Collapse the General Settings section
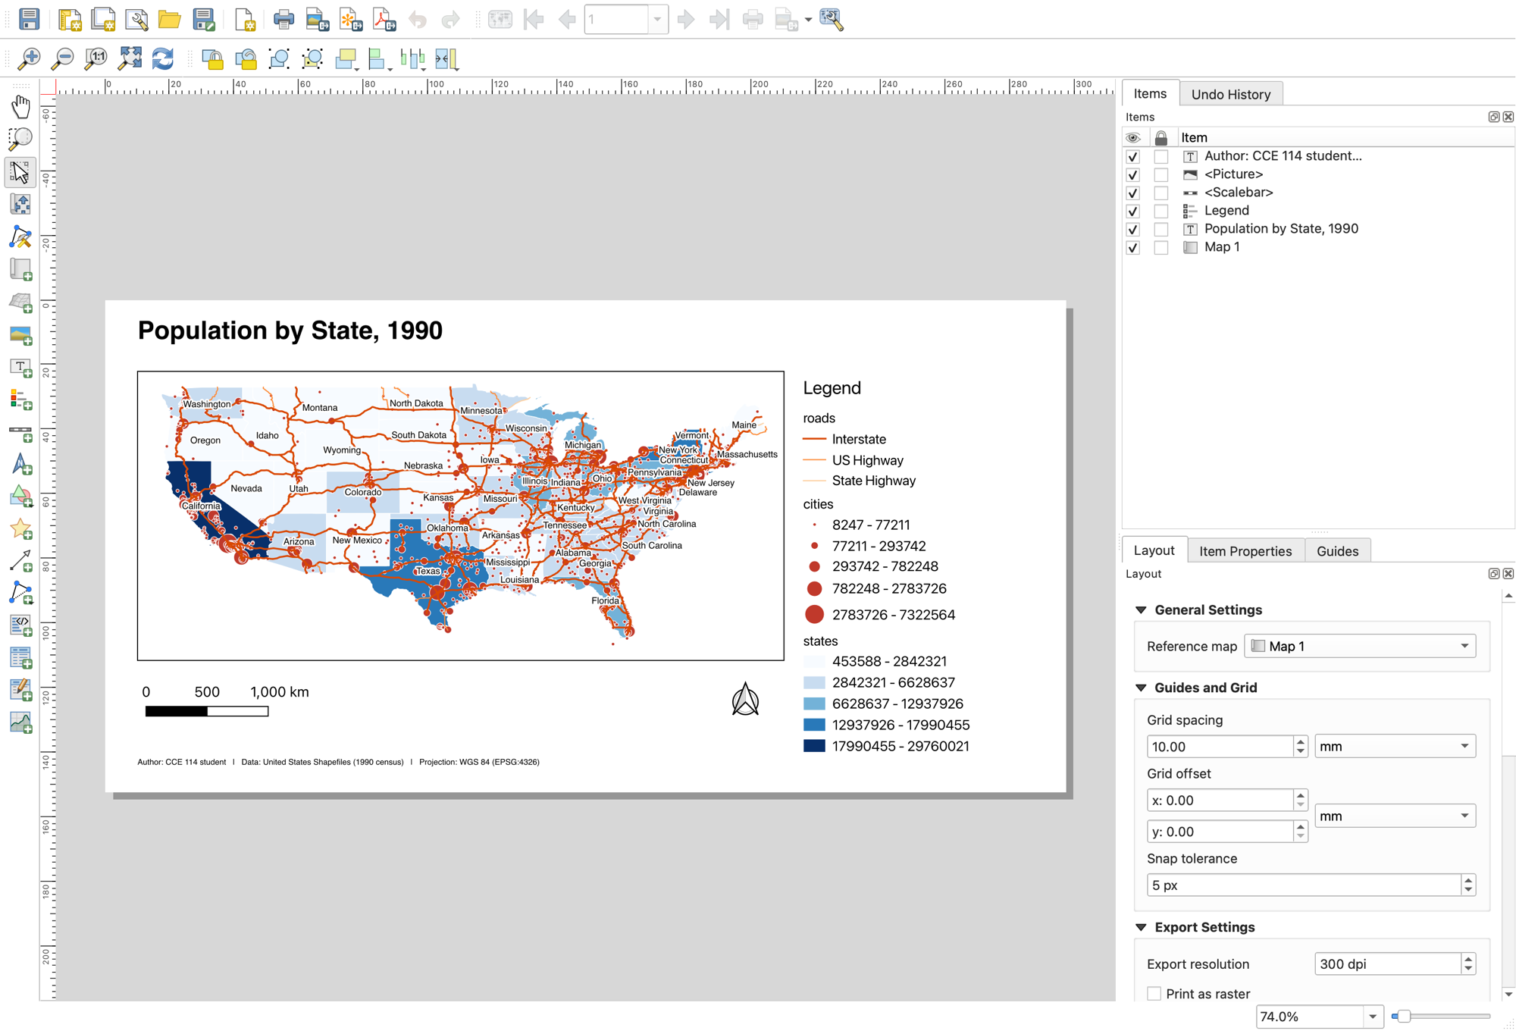Image resolution: width=1516 pixels, height=1031 pixels. 1141,610
